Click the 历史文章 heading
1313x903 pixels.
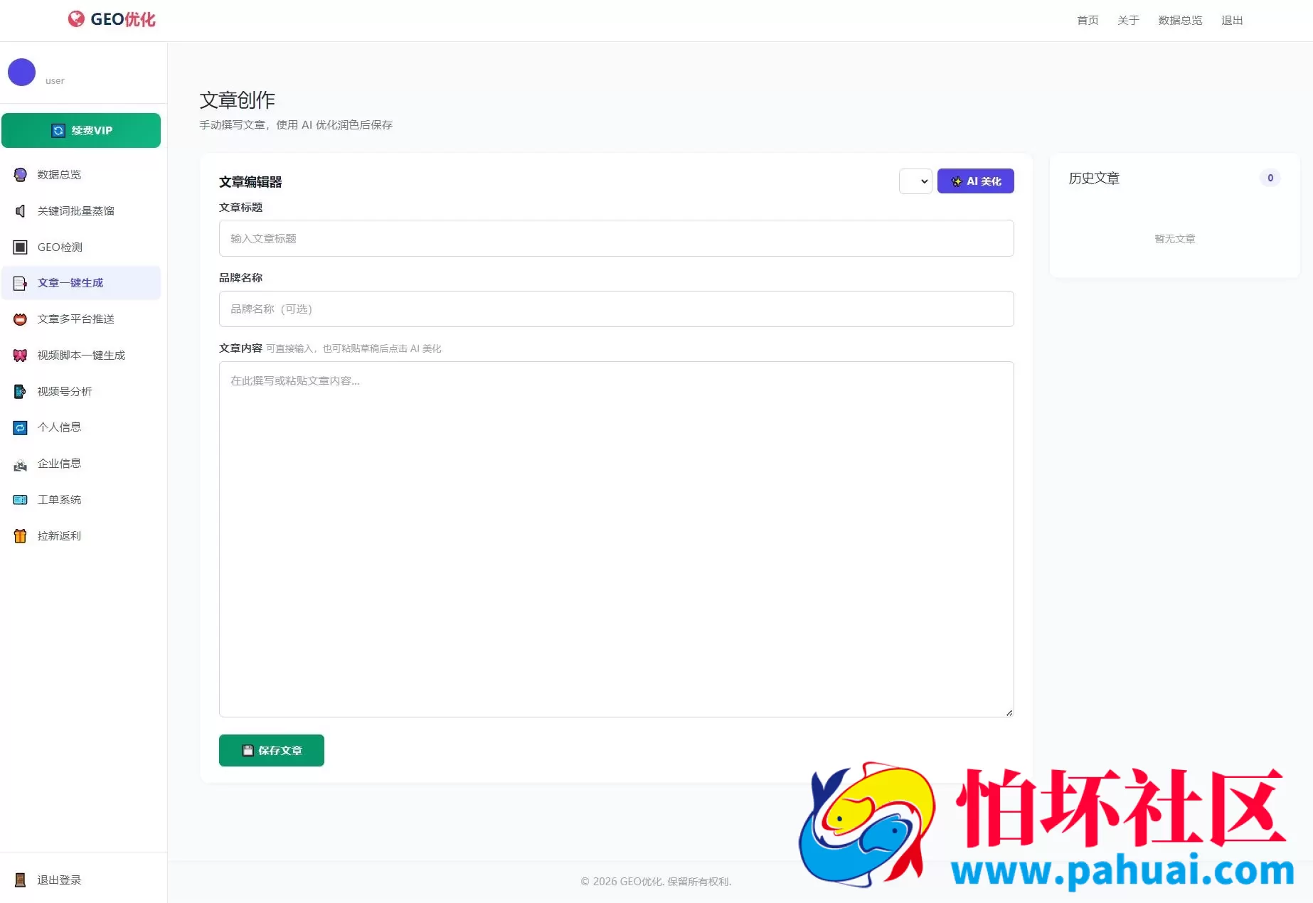[1094, 178]
